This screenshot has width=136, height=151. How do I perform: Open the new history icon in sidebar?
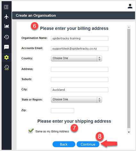6,68
